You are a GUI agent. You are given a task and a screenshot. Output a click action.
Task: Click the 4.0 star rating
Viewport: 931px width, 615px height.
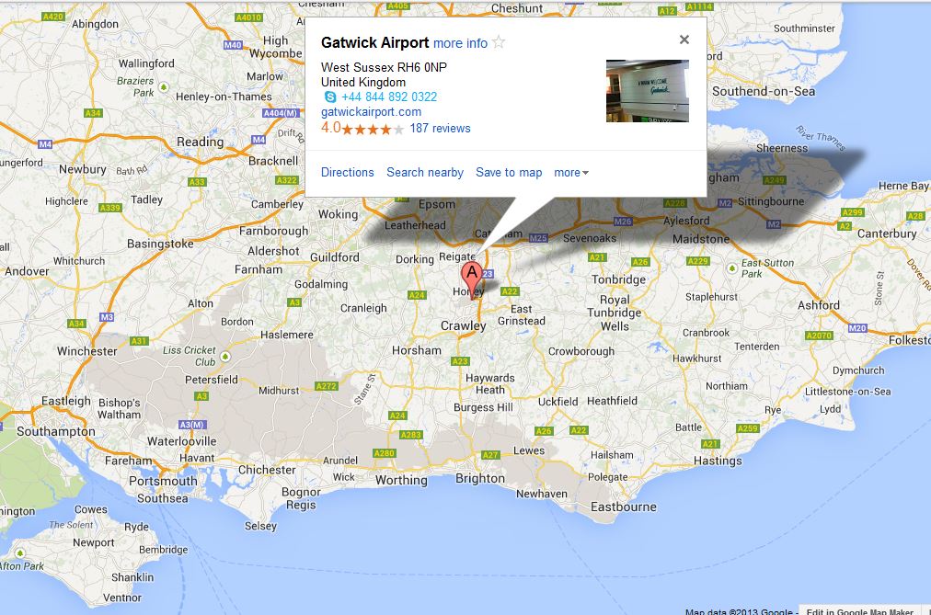click(362, 128)
